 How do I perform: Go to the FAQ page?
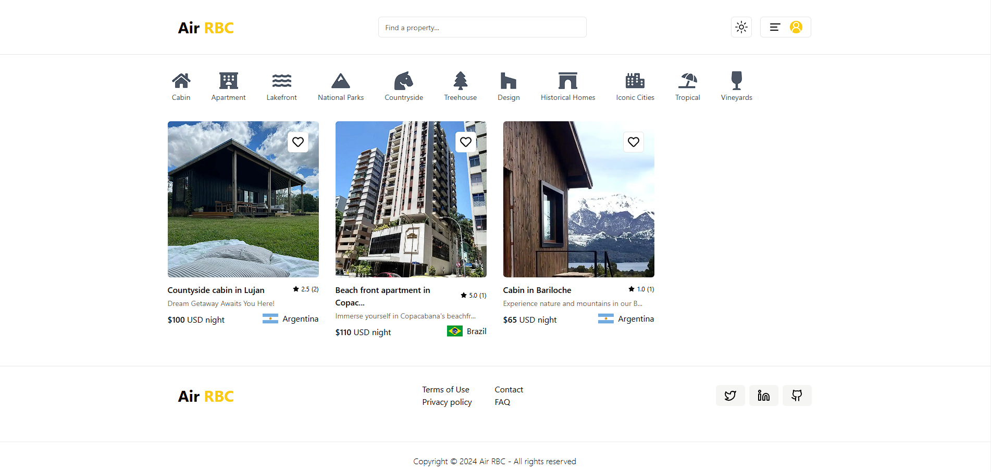[x=502, y=402]
